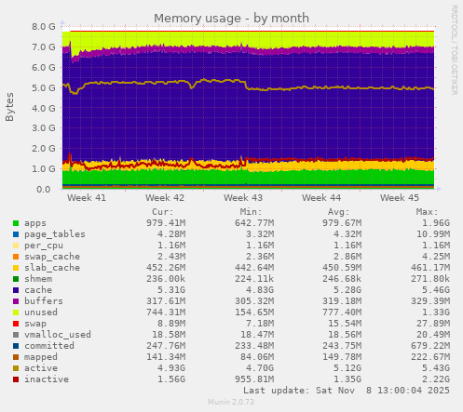Click committed max value 679.22M
This screenshot has height=412, width=463.
point(430,346)
